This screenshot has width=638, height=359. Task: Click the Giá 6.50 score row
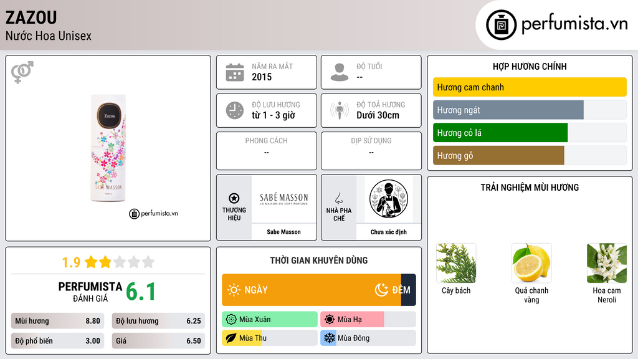(x=158, y=341)
